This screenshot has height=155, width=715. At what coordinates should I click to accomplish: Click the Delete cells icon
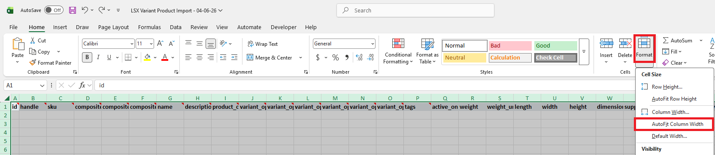point(625,44)
